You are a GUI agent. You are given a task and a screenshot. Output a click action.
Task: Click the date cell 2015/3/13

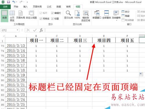click(16, 46)
